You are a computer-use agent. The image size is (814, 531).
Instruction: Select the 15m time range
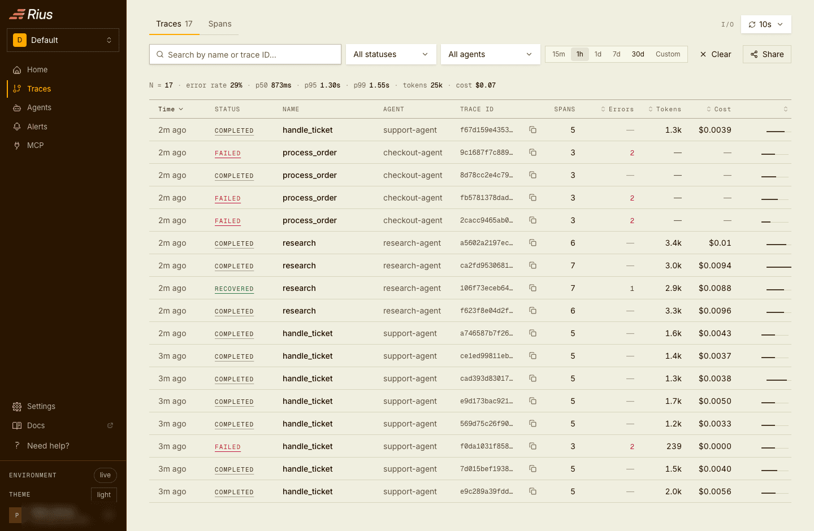pyautogui.click(x=558, y=54)
